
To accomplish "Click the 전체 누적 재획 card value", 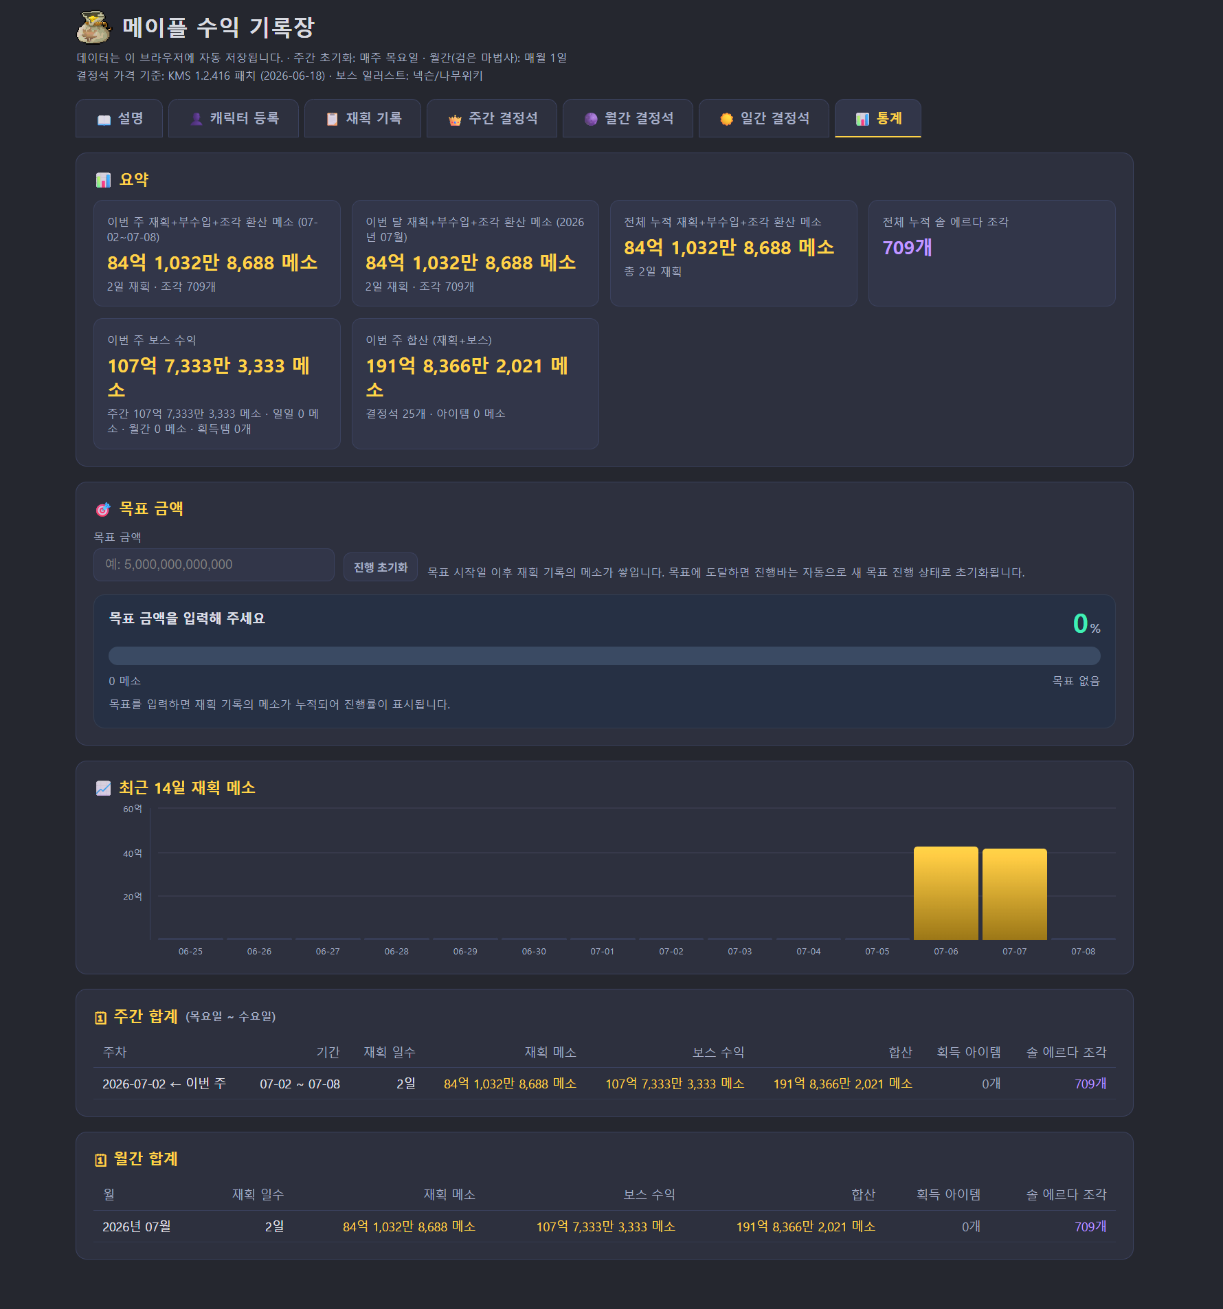I will (x=729, y=247).
